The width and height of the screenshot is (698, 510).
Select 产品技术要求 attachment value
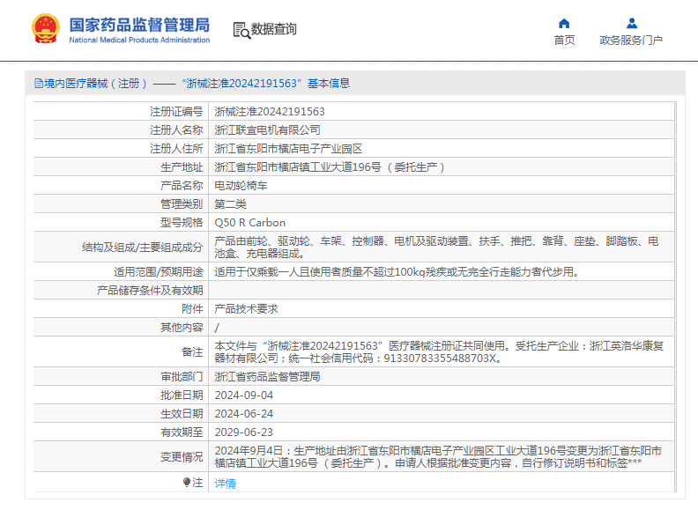coord(246,309)
